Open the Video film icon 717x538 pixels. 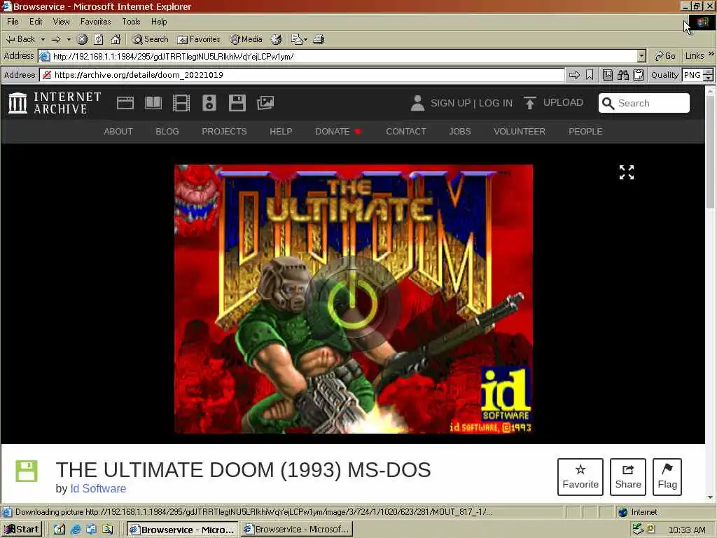click(181, 103)
